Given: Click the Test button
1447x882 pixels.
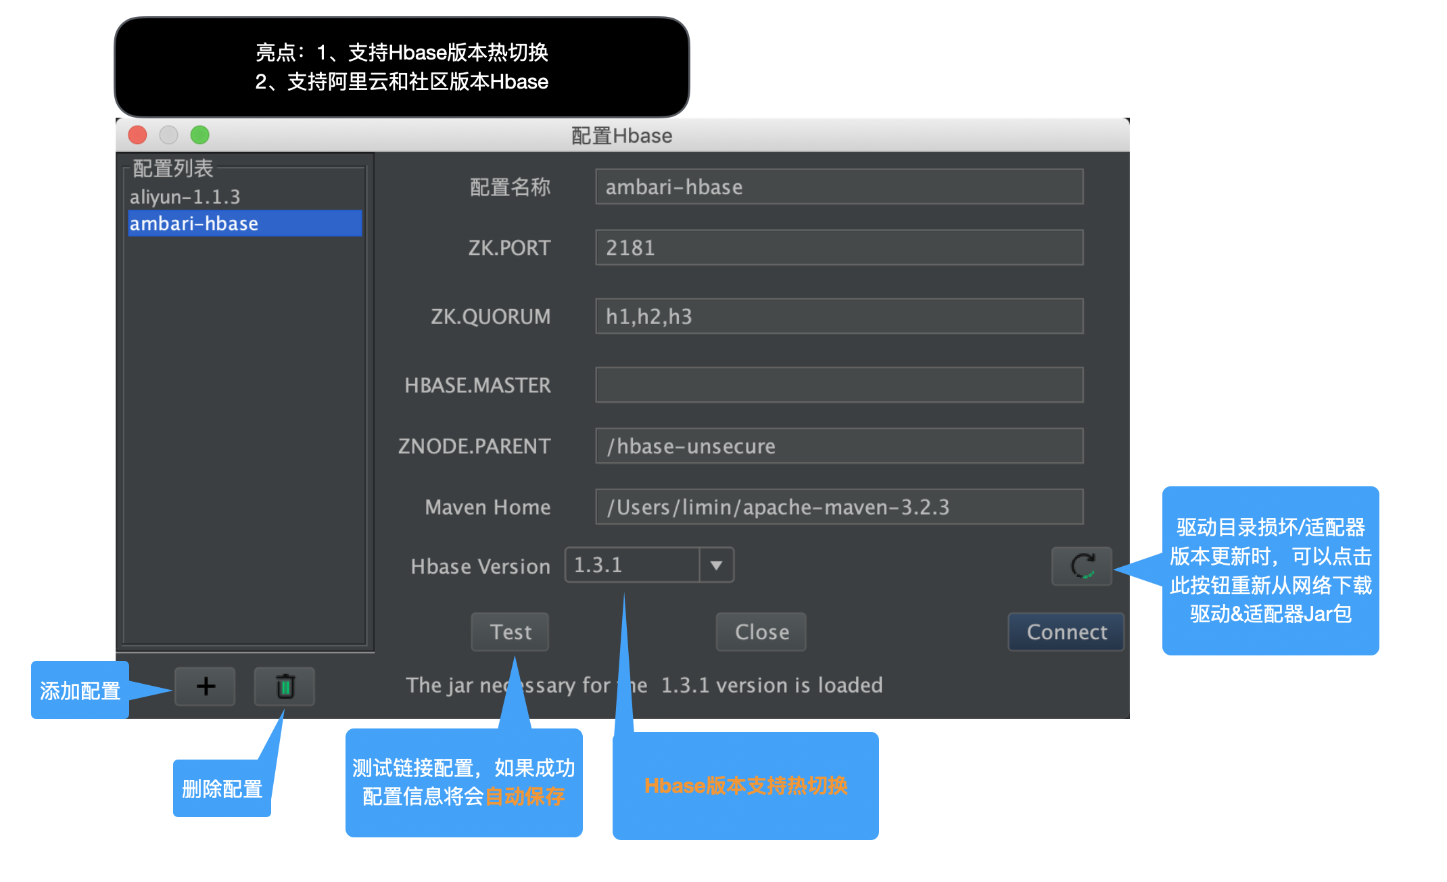Looking at the screenshot, I should coord(510,632).
